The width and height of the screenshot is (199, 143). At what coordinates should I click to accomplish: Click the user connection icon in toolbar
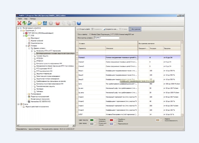(30, 23)
